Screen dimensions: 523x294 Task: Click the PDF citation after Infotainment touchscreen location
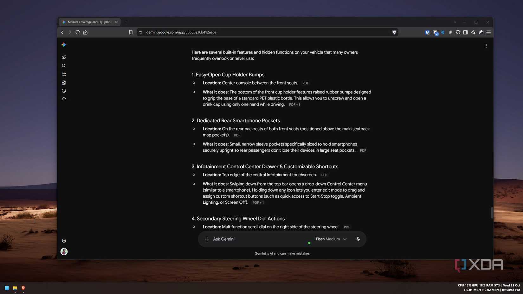pos(324,175)
